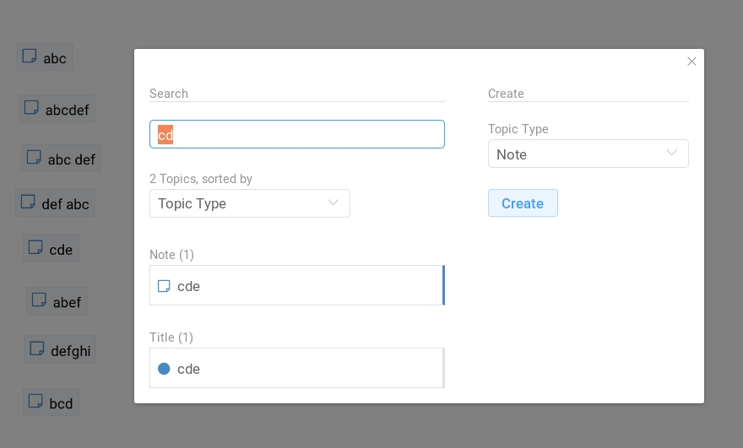Click the search input field containing cd

297,135
